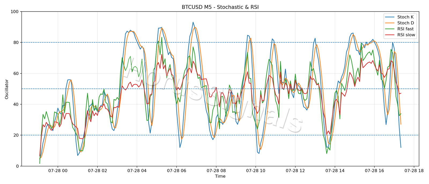Click the y-axis tick label 80
429x184 pixels.
pos(16,42)
